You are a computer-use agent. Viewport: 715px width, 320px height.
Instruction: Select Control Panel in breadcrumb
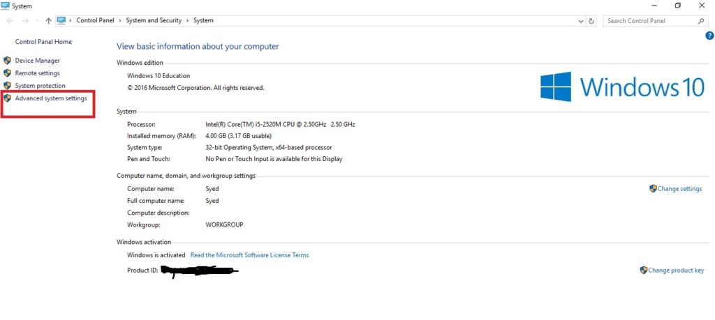[x=95, y=20]
